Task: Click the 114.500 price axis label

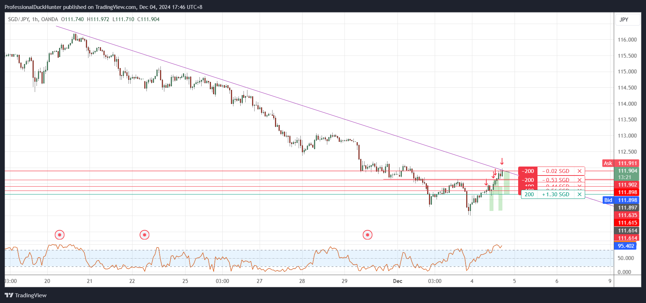Action: pyautogui.click(x=627, y=88)
